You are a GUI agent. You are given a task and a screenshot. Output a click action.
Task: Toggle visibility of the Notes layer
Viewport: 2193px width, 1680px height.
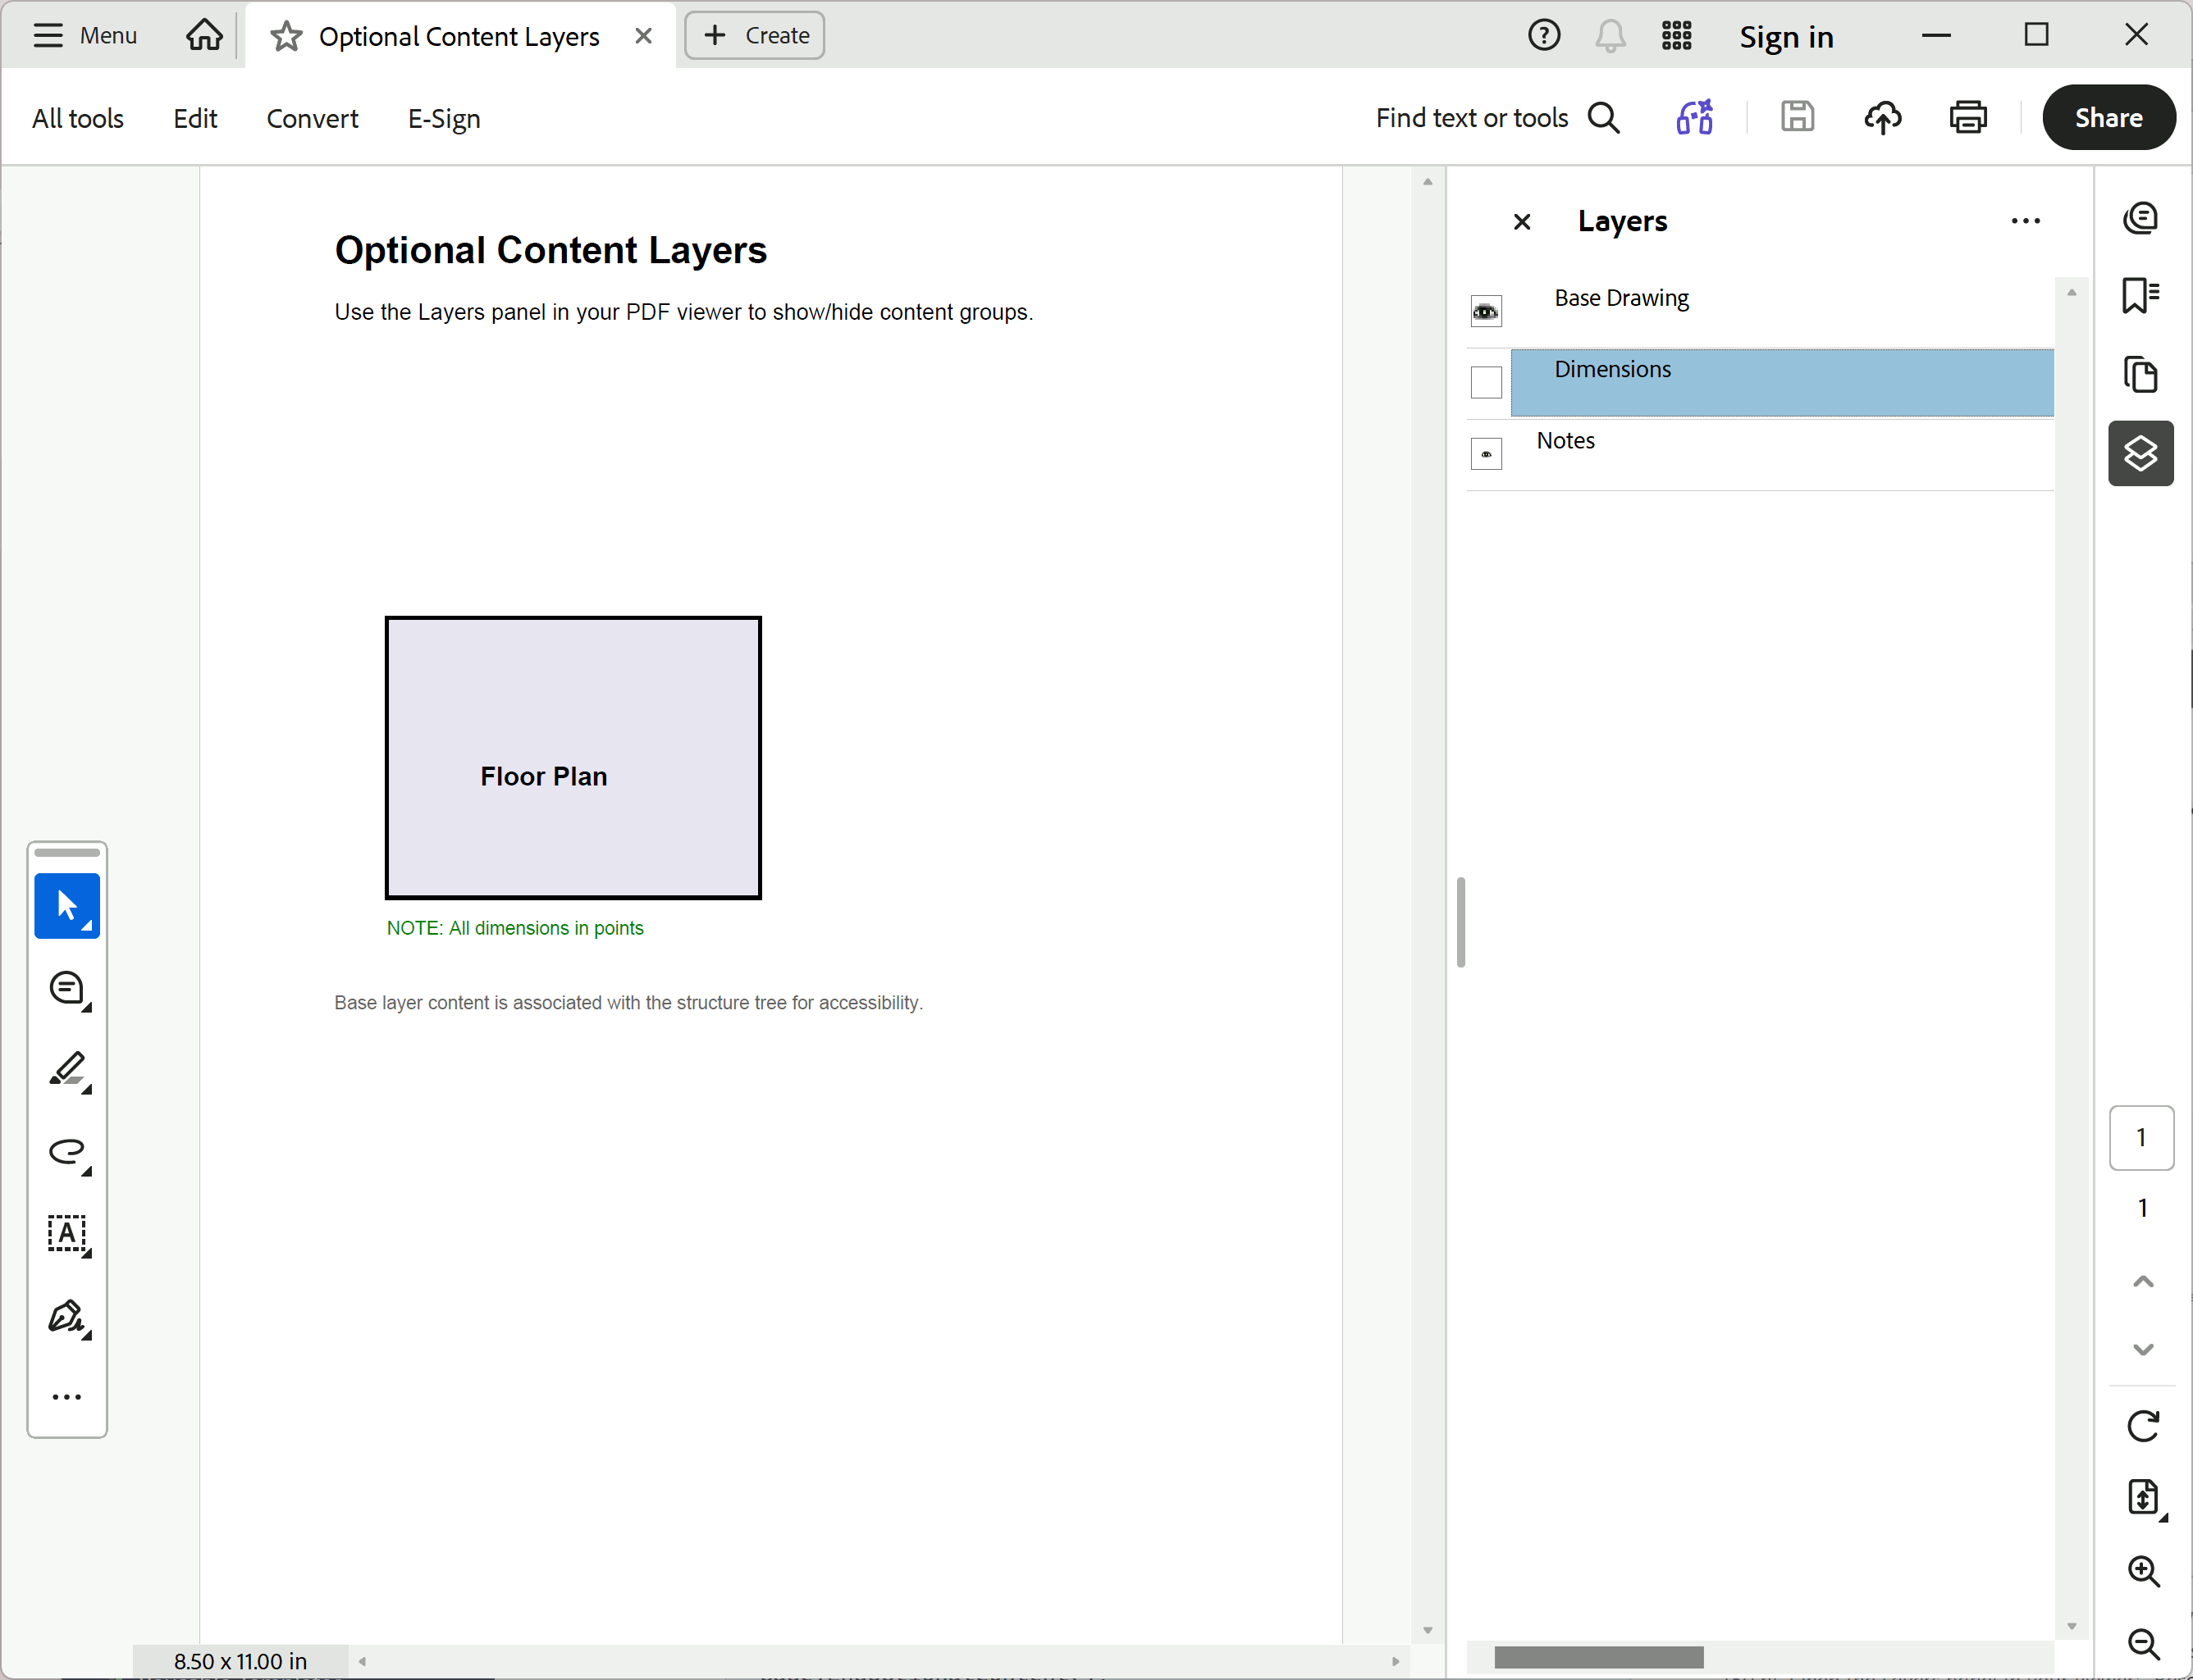click(1486, 453)
